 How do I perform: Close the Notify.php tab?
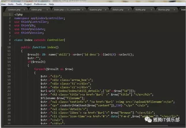pyautogui.click(x=151, y=10)
